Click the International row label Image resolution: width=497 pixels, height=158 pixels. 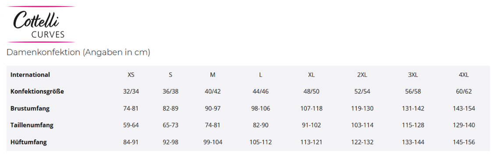tap(30, 75)
